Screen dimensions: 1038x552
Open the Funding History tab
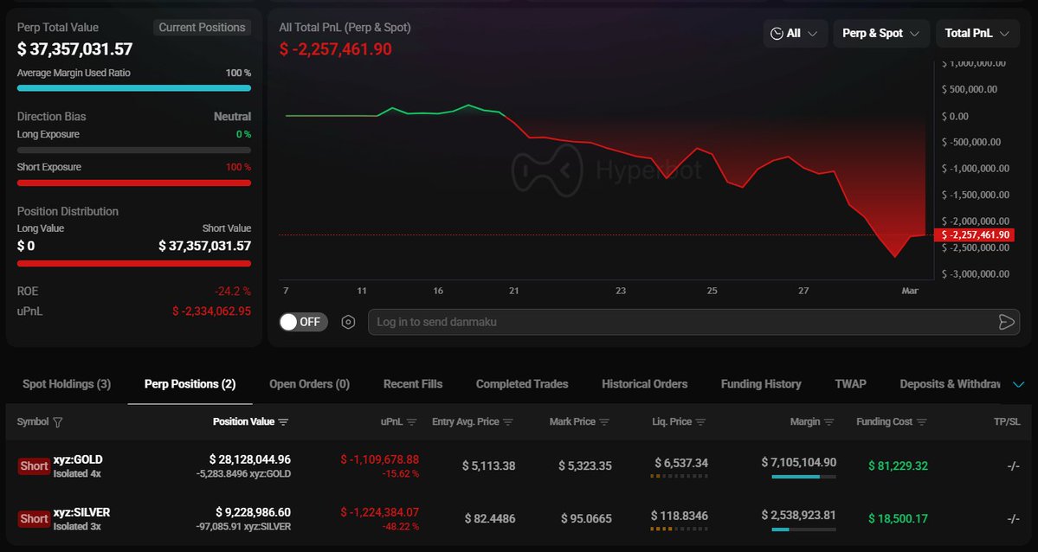coord(761,384)
